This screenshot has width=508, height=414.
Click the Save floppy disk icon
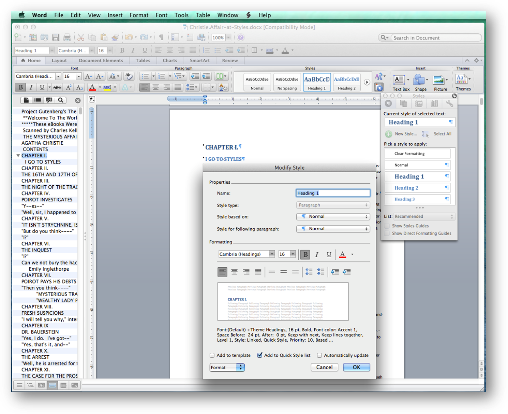pyautogui.click(x=56, y=38)
